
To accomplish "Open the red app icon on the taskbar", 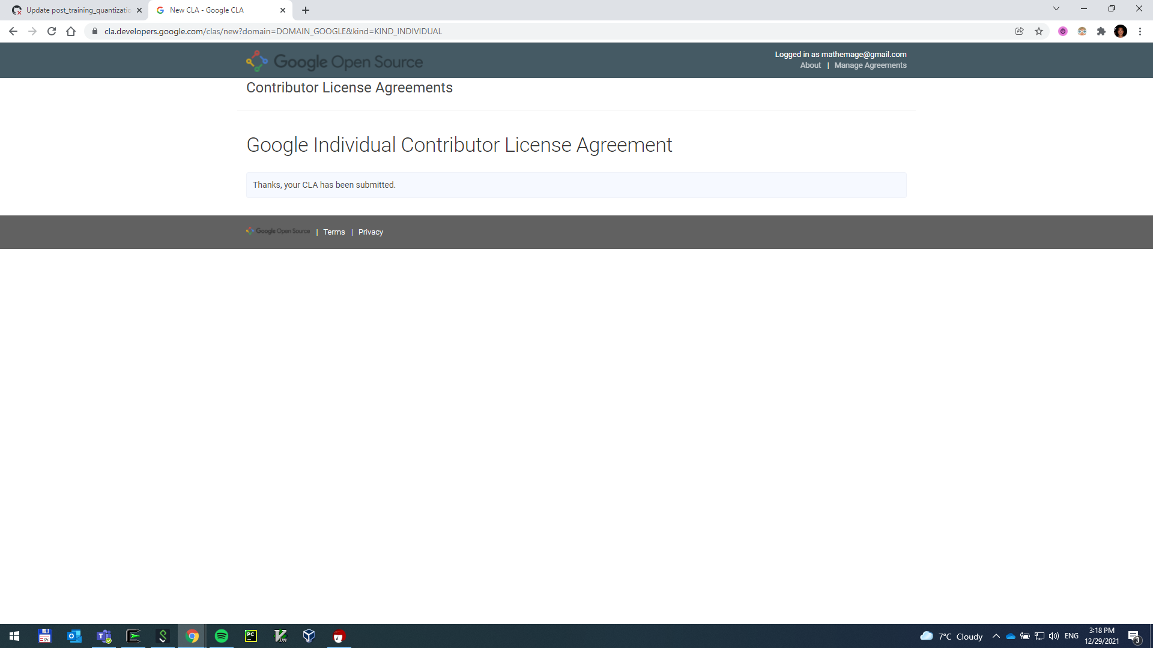I will pos(339,636).
